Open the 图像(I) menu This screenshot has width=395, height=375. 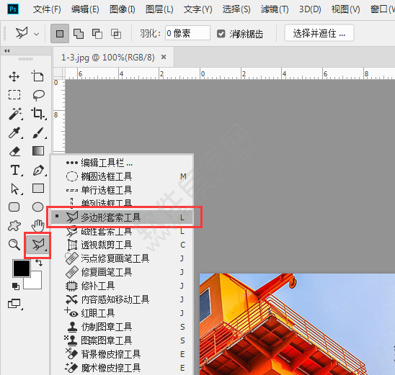(123, 9)
